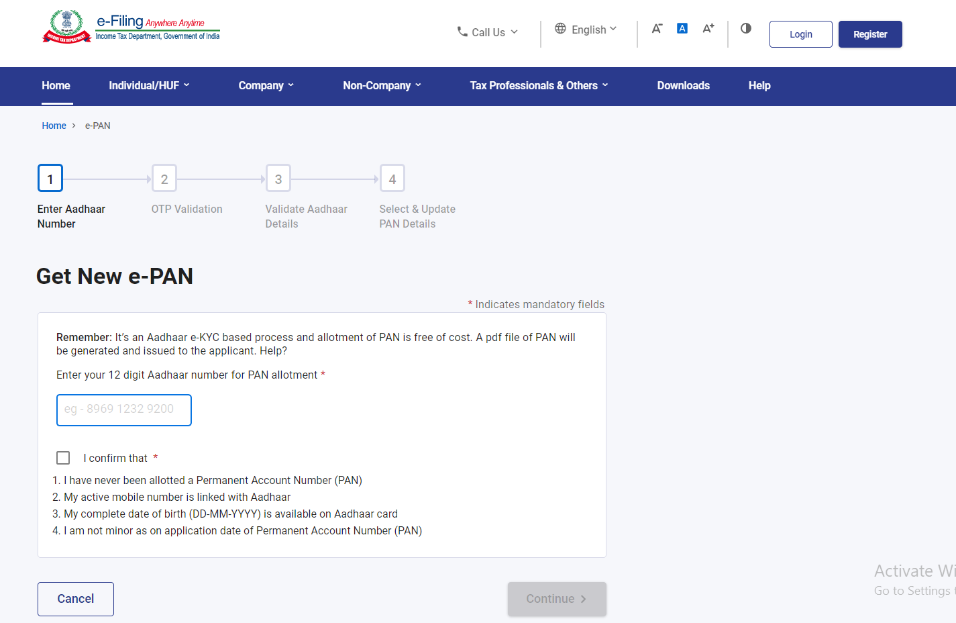Expand the Individual/HUF menu

coord(149,86)
